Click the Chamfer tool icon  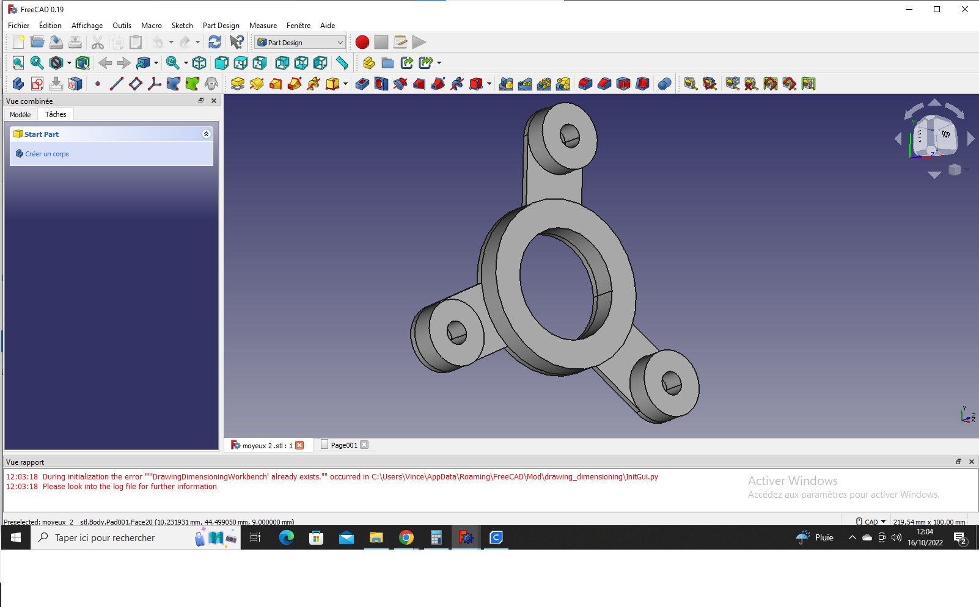click(x=604, y=84)
